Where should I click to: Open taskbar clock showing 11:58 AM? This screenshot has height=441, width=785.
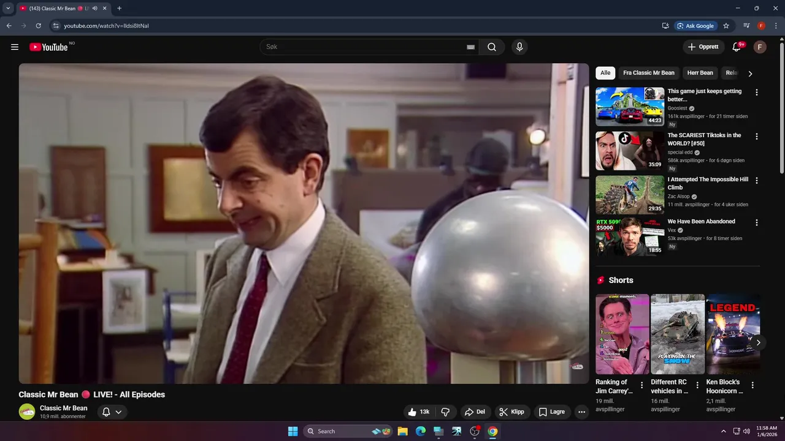click(767, 431)
